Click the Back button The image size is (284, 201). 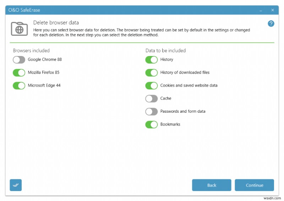pyautogui.click(x=212, y=185)
